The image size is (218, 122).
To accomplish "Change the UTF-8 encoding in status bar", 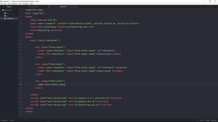I will tap(202, 121).
